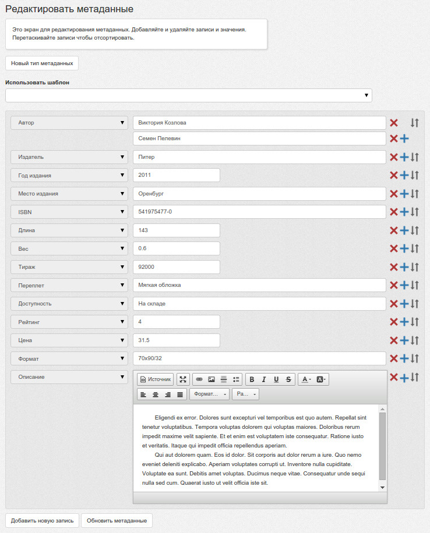This screenshot has height=533, width=430.
Task: Open the text color picker
Action: 305,379
